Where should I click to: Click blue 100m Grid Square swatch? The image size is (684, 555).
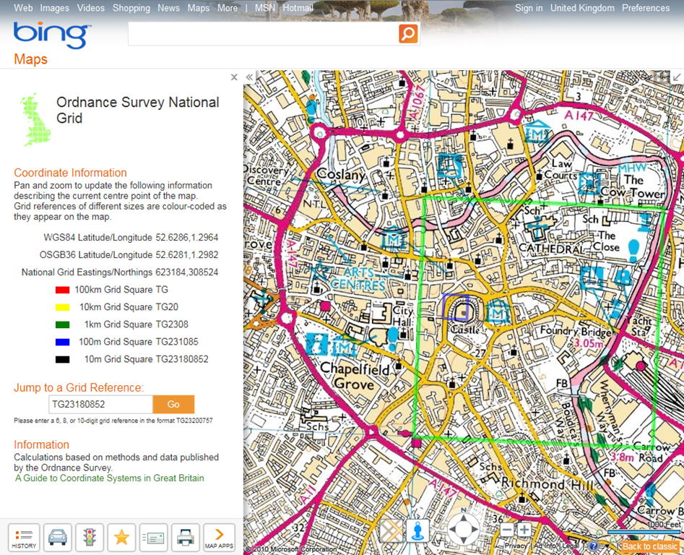point(62,342)
